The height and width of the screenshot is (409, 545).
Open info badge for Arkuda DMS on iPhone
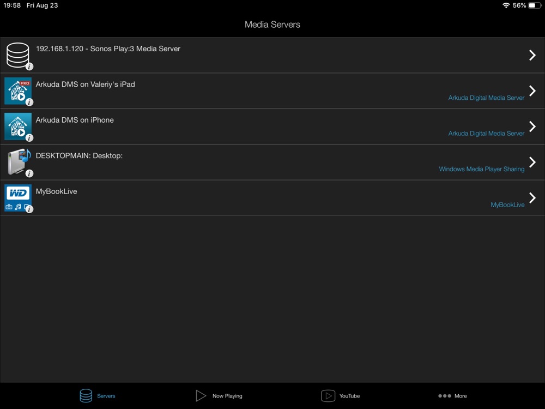tap(29, 138)
